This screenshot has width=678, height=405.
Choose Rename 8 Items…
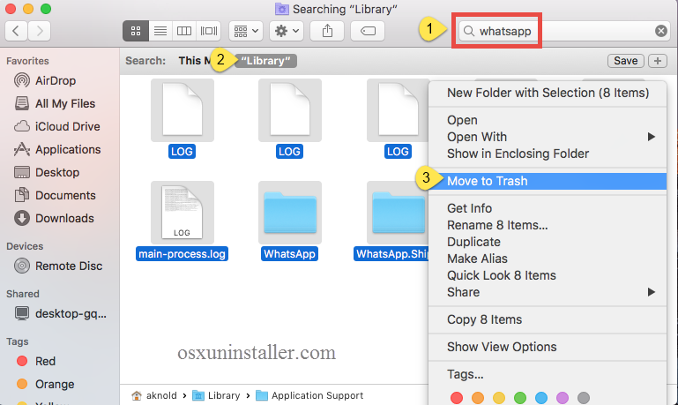click(x=548, y=225)
